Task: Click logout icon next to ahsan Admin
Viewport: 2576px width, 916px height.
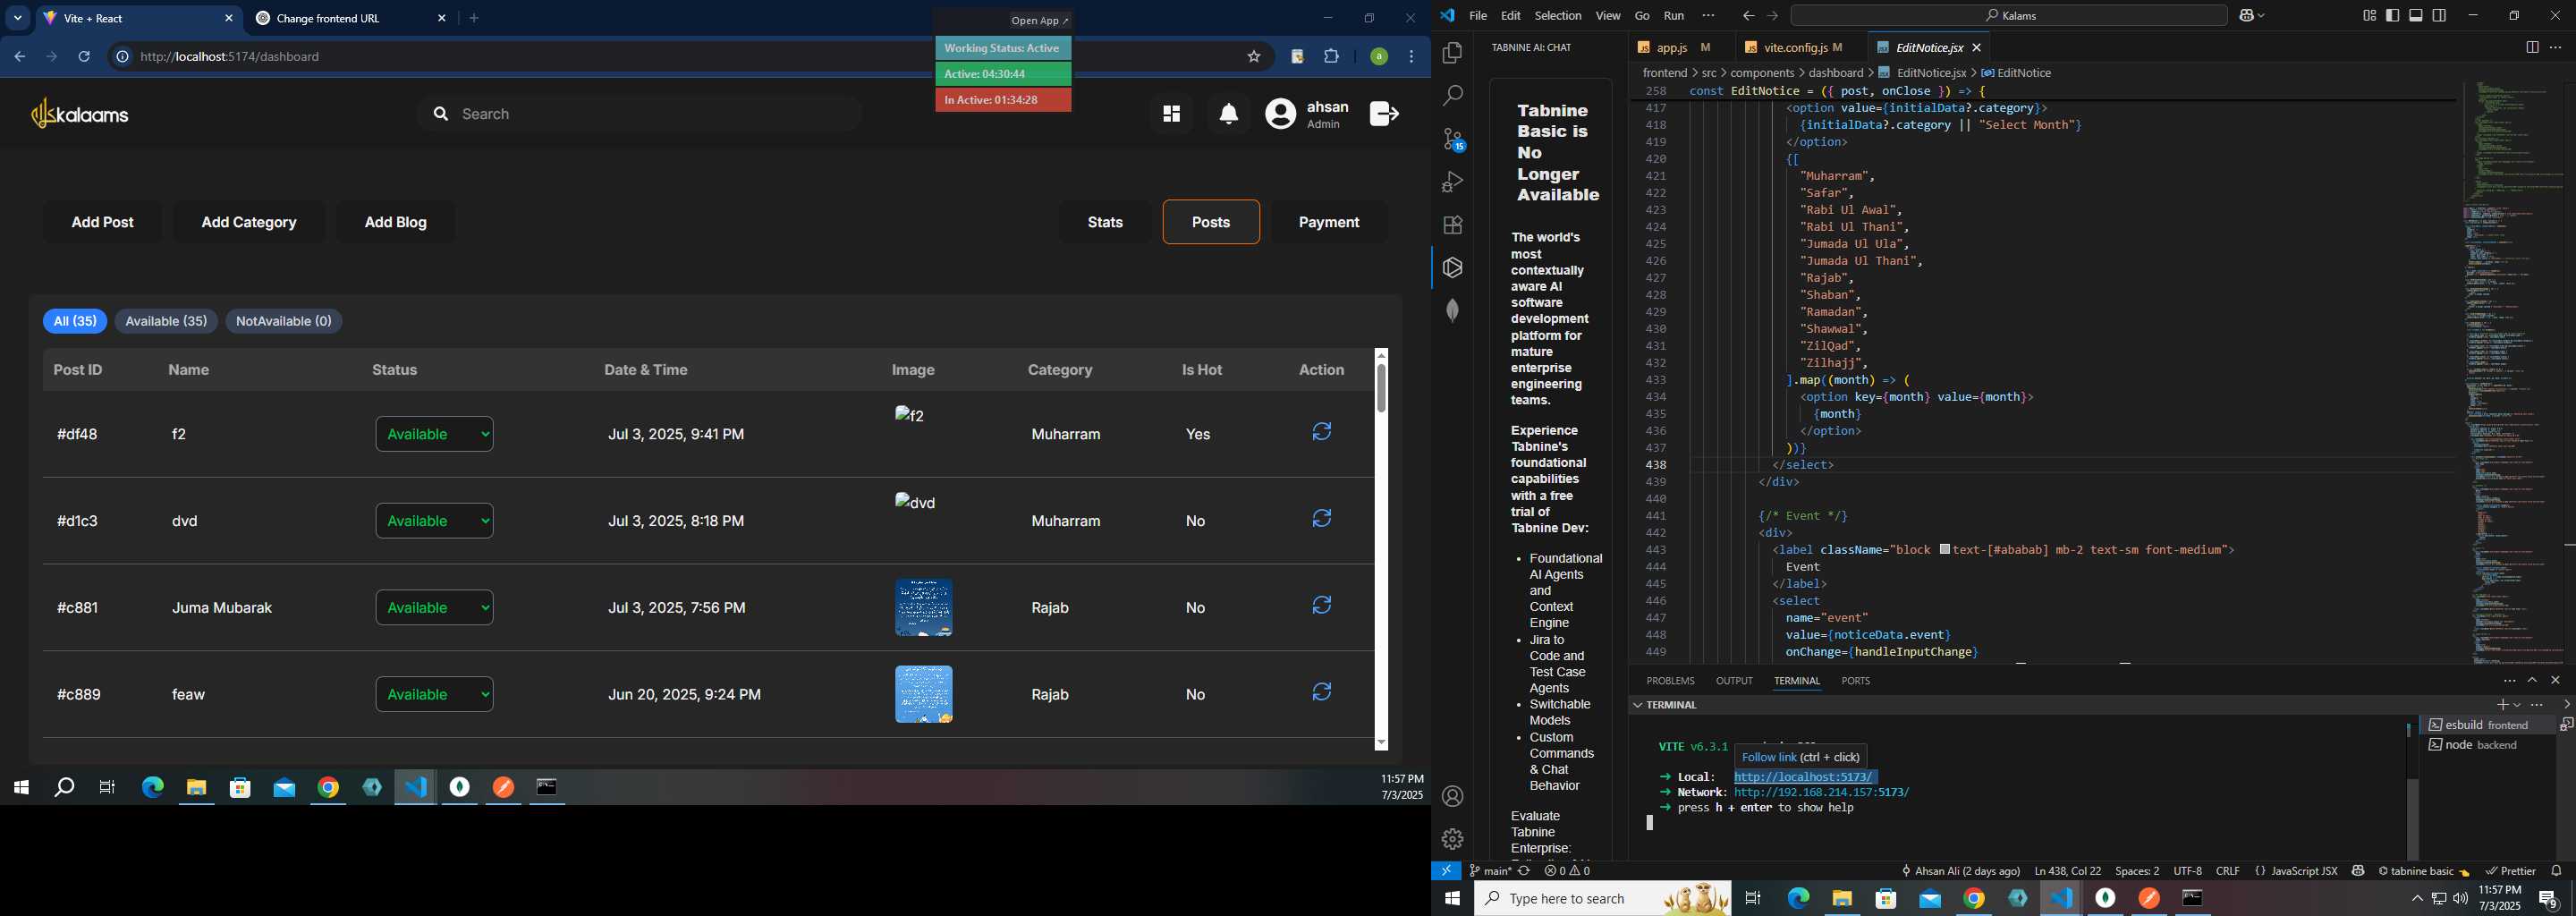Action: click(1384, 114)
